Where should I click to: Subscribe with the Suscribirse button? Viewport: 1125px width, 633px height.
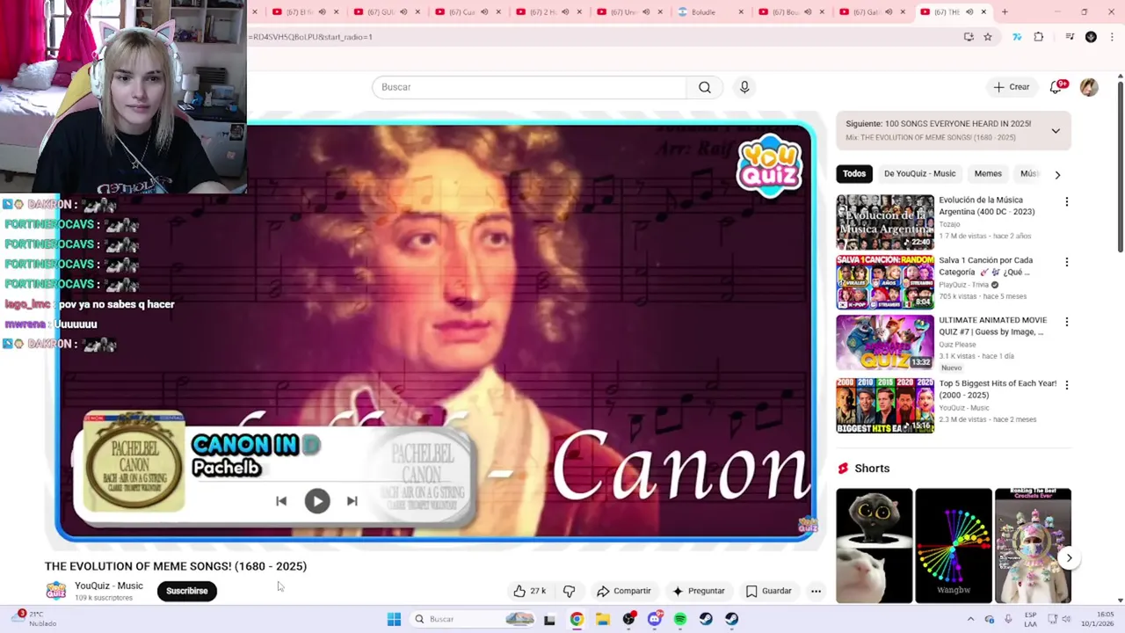[x=187, y=591]
